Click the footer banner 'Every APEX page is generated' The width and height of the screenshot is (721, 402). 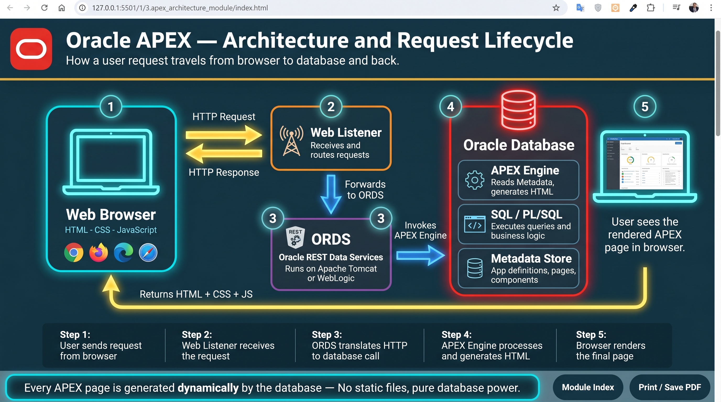point(272,387)
